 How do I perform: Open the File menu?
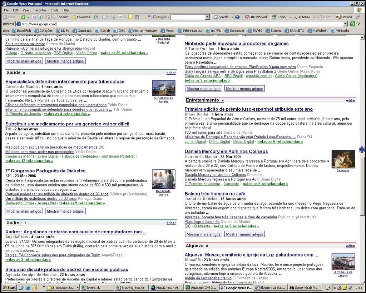6,10
